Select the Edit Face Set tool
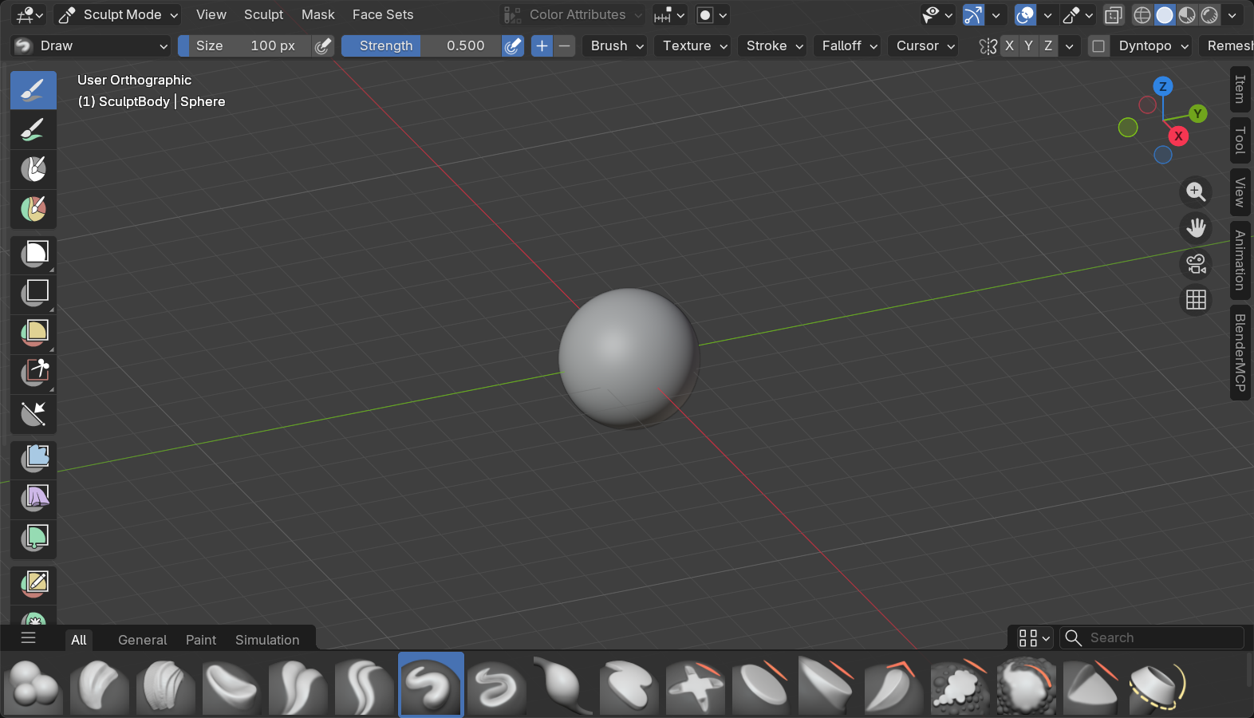 34,584
